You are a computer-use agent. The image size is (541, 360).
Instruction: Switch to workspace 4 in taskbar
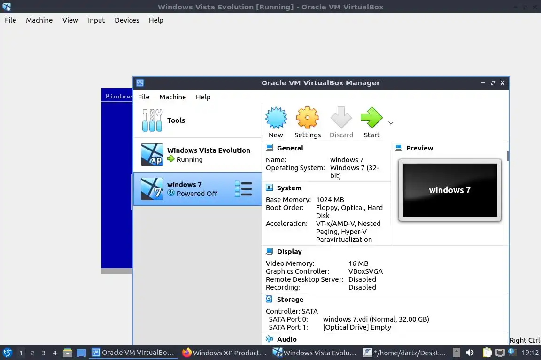(x=55, y=353)
